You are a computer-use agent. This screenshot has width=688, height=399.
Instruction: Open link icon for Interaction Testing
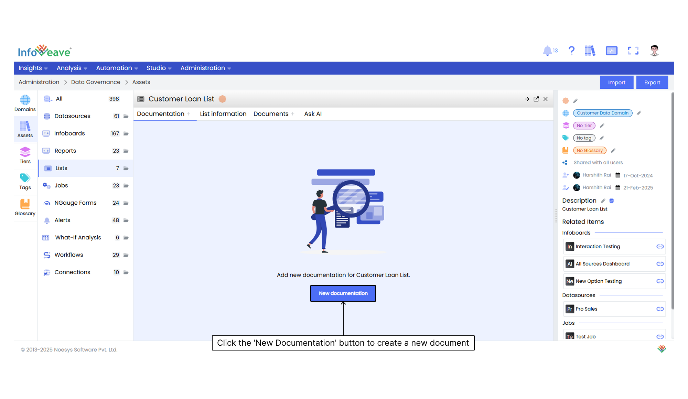click(660, 247)
